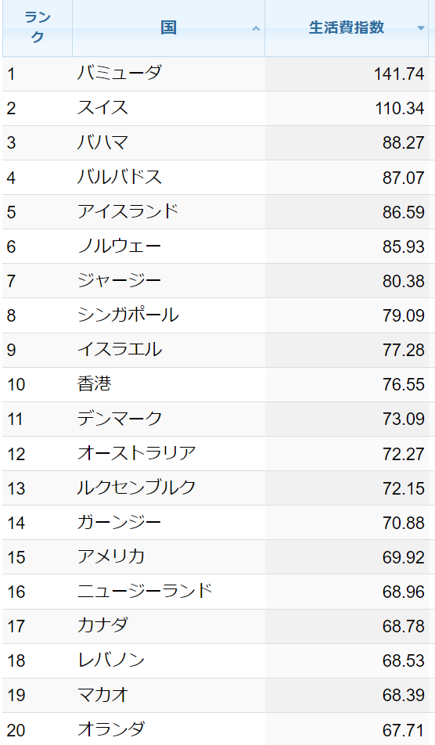Select the 141.74 index value
The image size is (435, 745).
tap(399, 74)
